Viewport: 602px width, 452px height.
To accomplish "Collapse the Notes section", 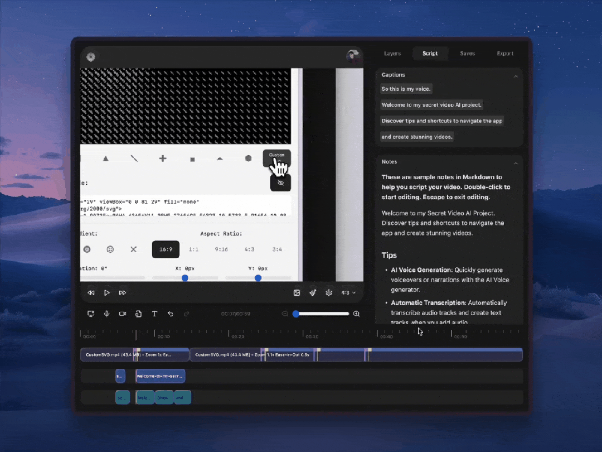I will (x=516, y=162).
